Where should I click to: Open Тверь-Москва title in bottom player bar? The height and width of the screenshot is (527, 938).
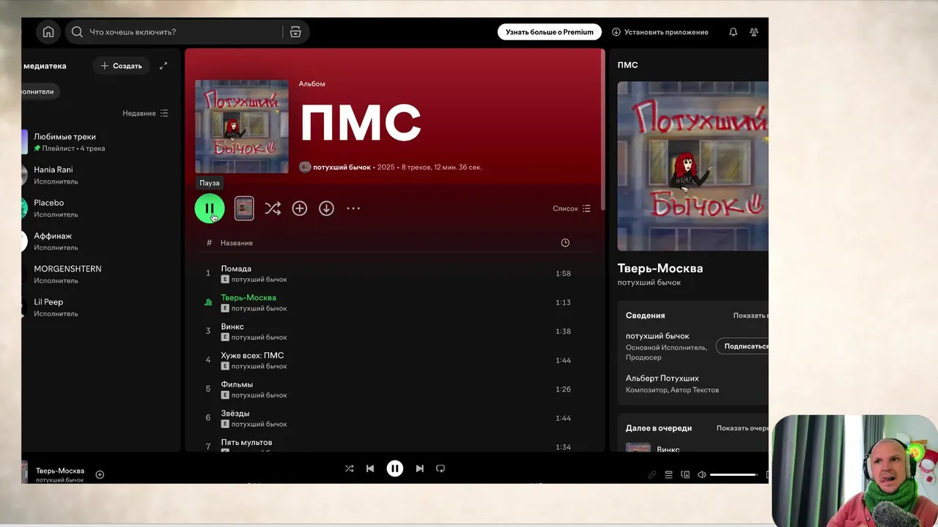point(60,471)
